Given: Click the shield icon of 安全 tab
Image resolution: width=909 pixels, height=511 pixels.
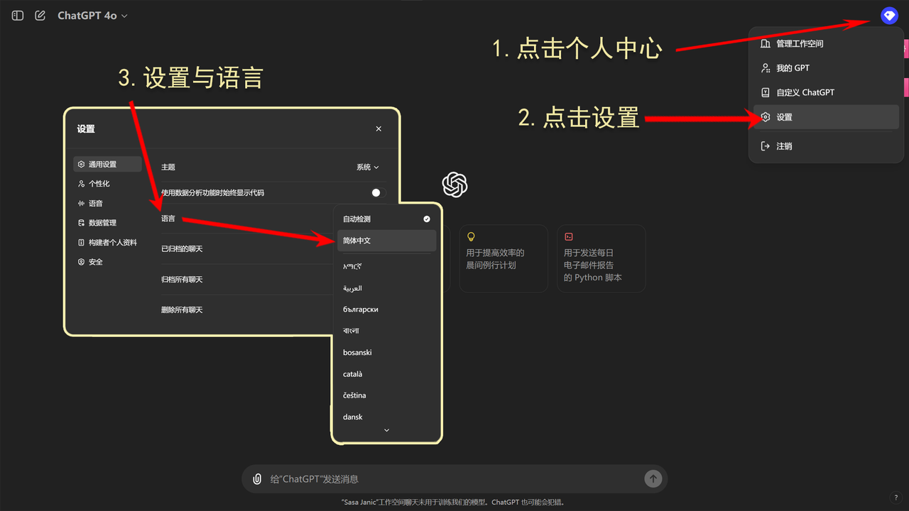Looking at the screenshot, I should click(81, 262).
